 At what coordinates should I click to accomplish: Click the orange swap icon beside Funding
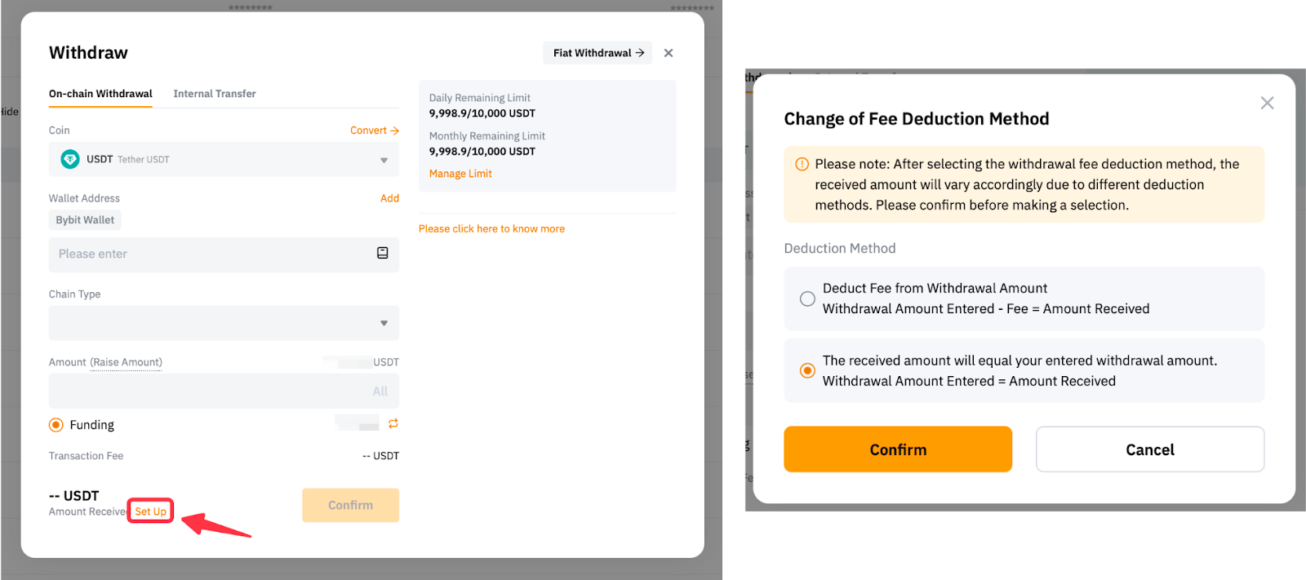tap(393, 423)
